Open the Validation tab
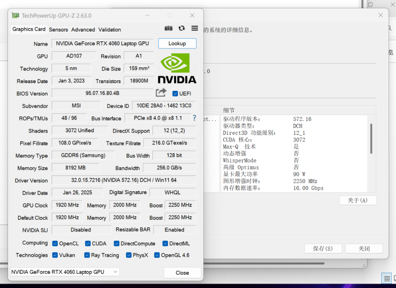The image size is (396, 288). [x=110, y=30]
